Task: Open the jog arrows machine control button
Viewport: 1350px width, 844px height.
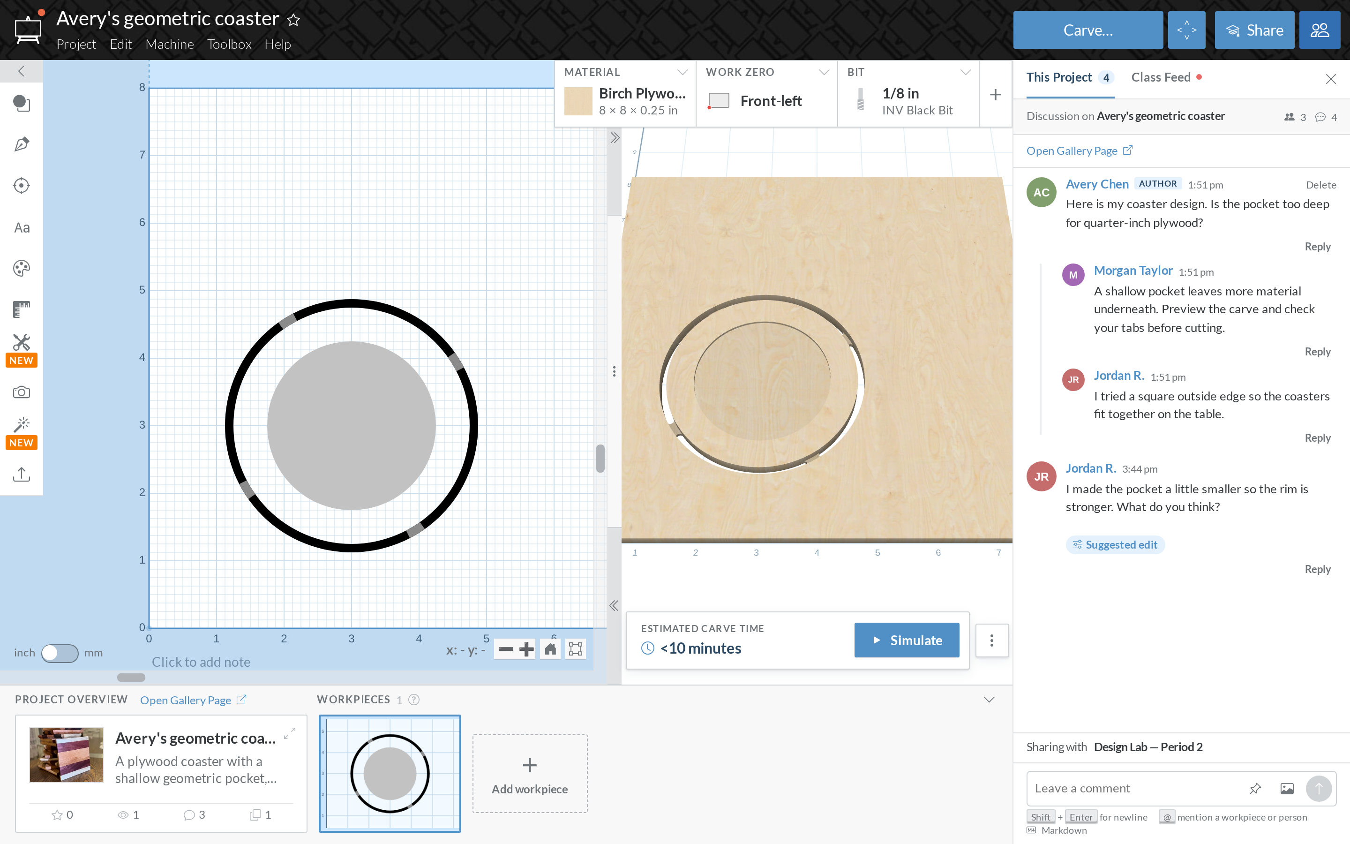Action: coord(1186,30)
